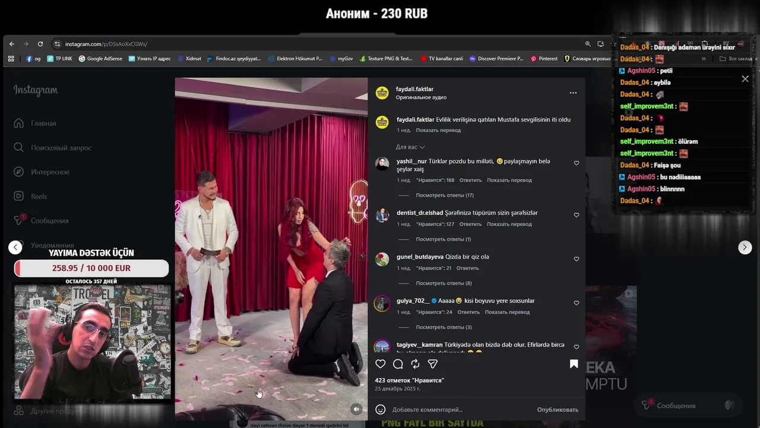The height and width of the screenshot is (428, 760).
Task: Reload the page
Action: click(x=40, y=44)
